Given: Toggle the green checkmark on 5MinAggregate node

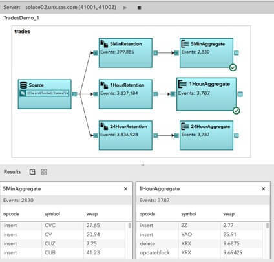Looking at the screenshot, I should [233, 67].
